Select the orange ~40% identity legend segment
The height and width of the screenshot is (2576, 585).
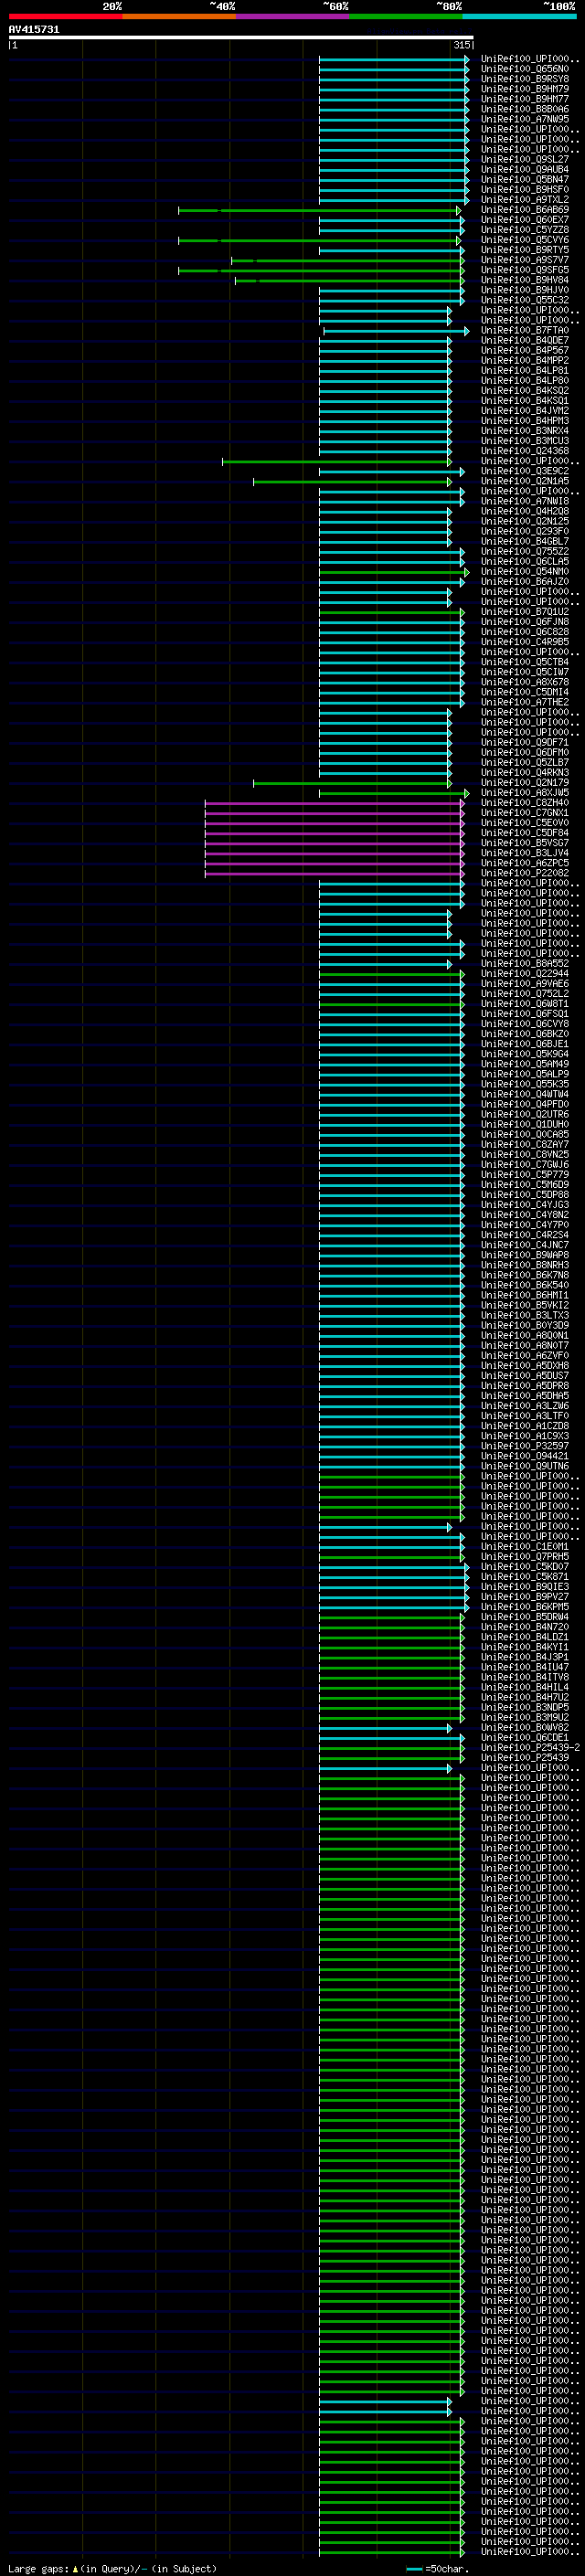[179, 16]
